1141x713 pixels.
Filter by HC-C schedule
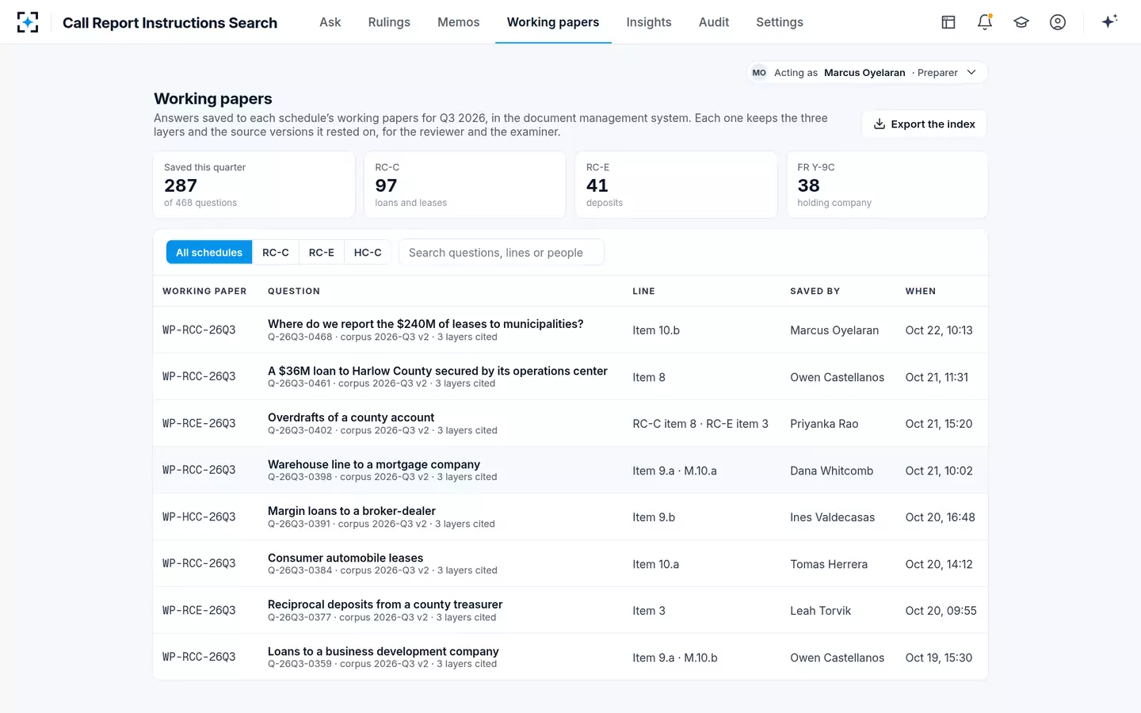(368, 253)
